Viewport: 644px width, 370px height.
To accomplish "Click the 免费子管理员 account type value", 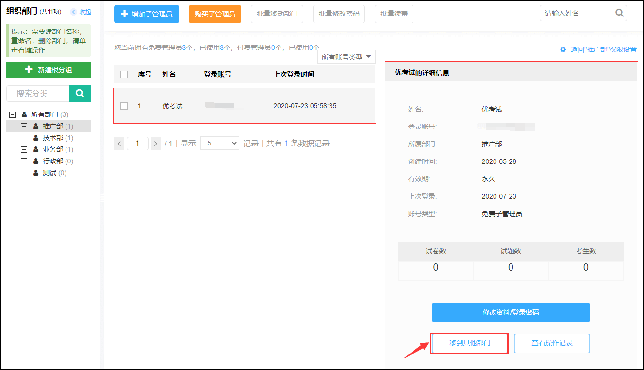I will (x=502, y=214).
